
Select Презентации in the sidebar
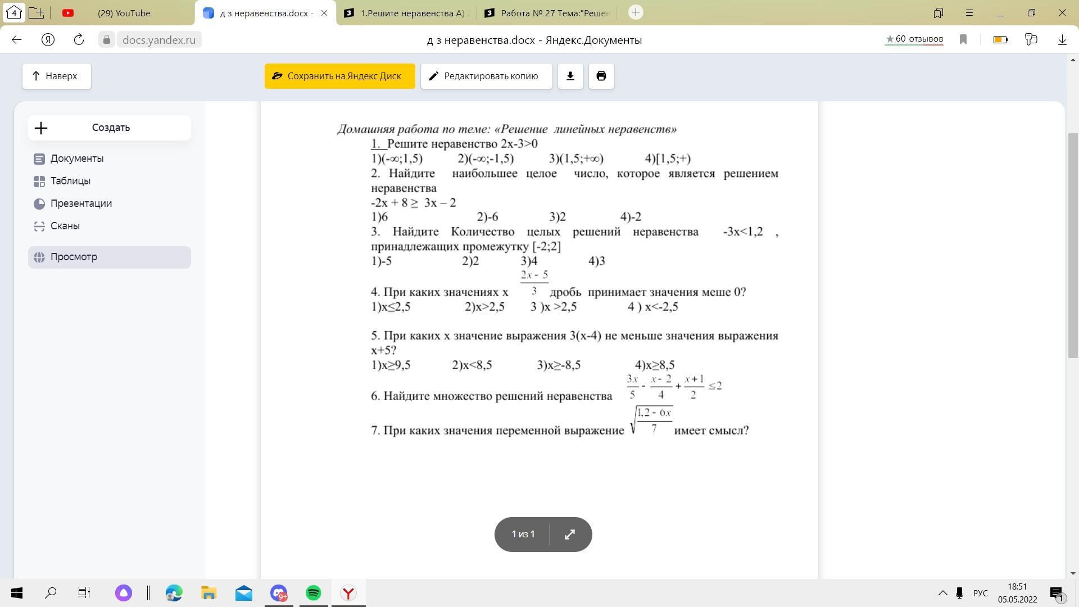[81, 203]
